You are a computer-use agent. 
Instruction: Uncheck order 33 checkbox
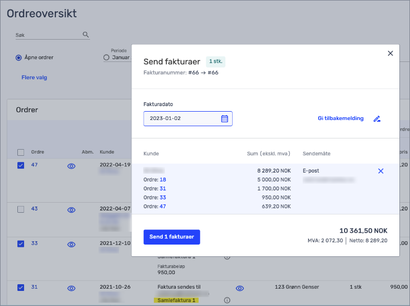click(x=21, y=243)
